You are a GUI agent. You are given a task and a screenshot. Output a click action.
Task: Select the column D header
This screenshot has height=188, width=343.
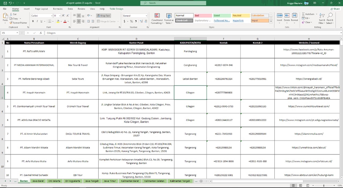click(136, 39)
